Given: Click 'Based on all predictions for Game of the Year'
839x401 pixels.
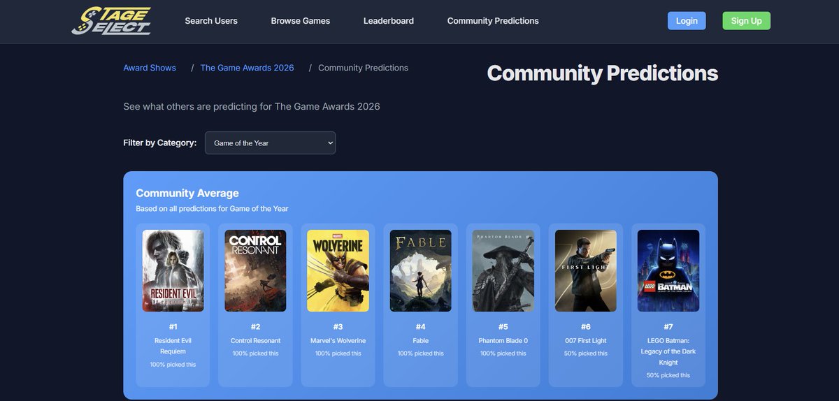Looking at the screenshot, I should click(x=212, y=209).
